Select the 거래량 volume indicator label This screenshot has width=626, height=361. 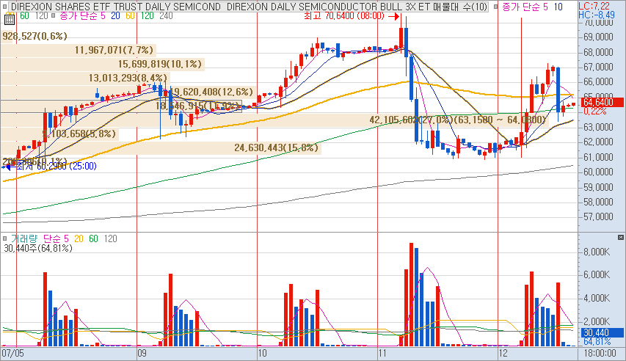click(24, 238)
